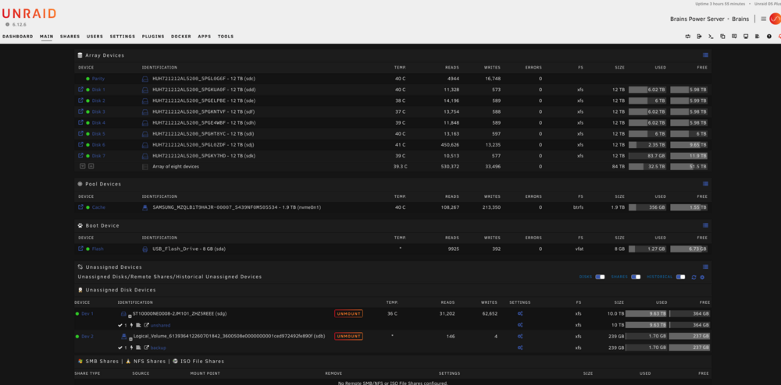Click the drive icon beside Disk 4 identification
Image resolution: width=781 pixels, height=385 pixels.
click(145, 122)
